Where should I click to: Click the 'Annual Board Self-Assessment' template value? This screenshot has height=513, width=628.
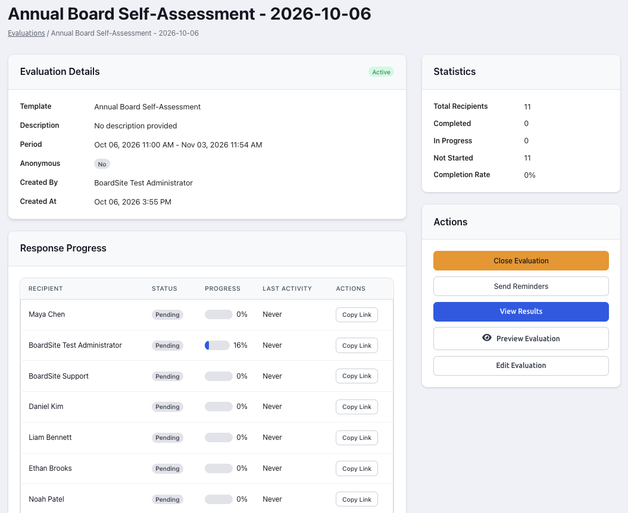pyautogui.click(x=148, y=107)
